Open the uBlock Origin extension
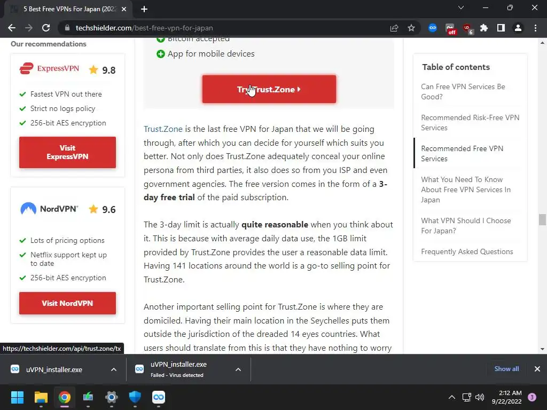This screenshot has width=547, height=410. click(467, 29)
